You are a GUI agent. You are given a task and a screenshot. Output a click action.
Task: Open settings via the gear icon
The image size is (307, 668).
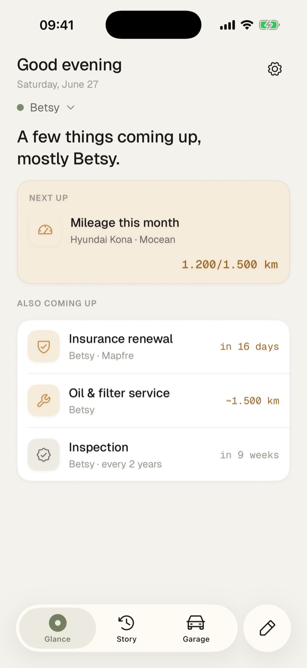tap(274, 69)
